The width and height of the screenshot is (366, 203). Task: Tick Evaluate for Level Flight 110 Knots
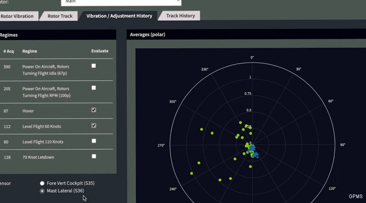click(x=94, y=141)
